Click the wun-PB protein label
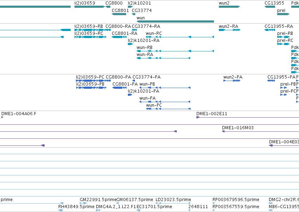This screenshot has width=299, height=212. (x=147, y=84)
